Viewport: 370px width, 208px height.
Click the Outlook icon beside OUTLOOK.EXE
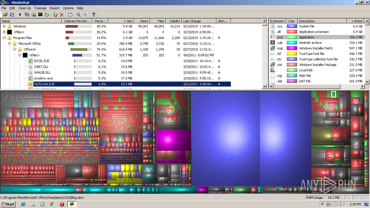[x=30, y=84]
